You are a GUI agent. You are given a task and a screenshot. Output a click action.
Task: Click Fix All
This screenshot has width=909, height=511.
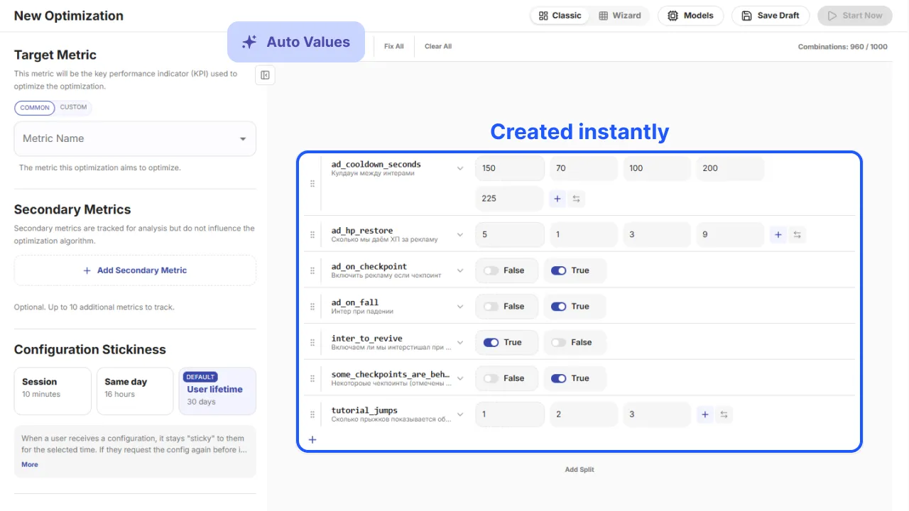click(x=394, y=46)
